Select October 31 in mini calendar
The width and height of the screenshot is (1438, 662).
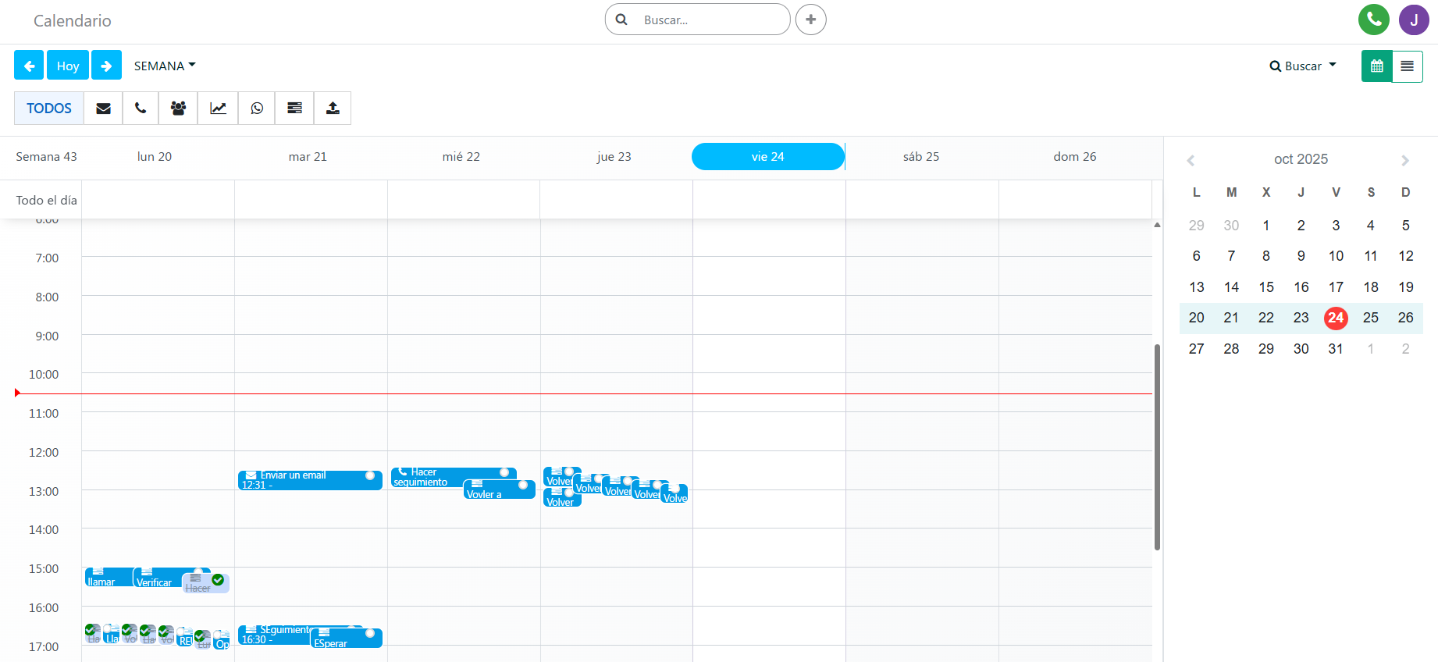(1336, 349)
